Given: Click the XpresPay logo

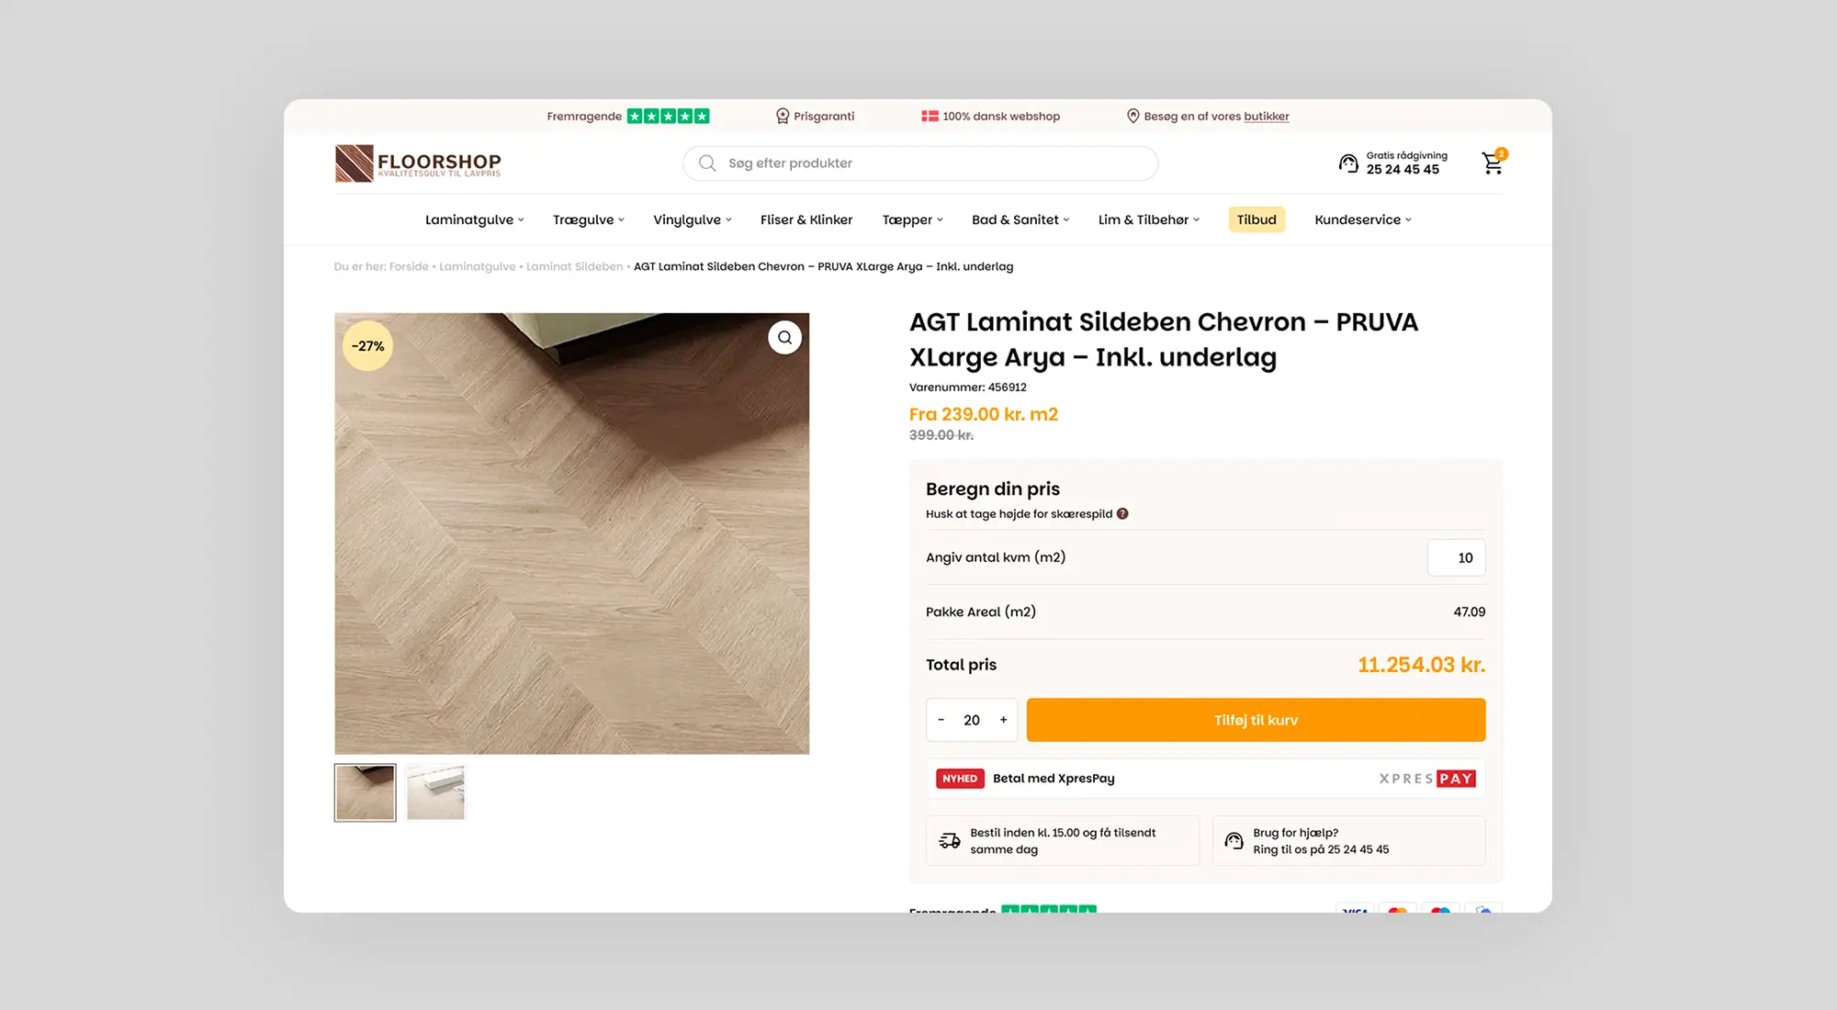Looking at the screenshot, I should coord(1426,779).
